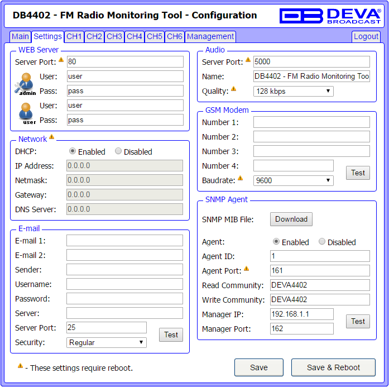Open the CH6 tab

pyautogui.click(x=175, y=36)
